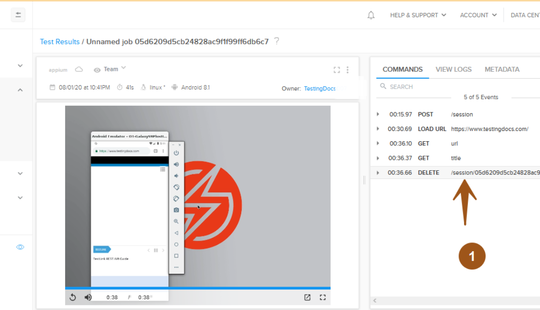
Task: Select the 00:36.66 timestamp
Action: [399, 172]
